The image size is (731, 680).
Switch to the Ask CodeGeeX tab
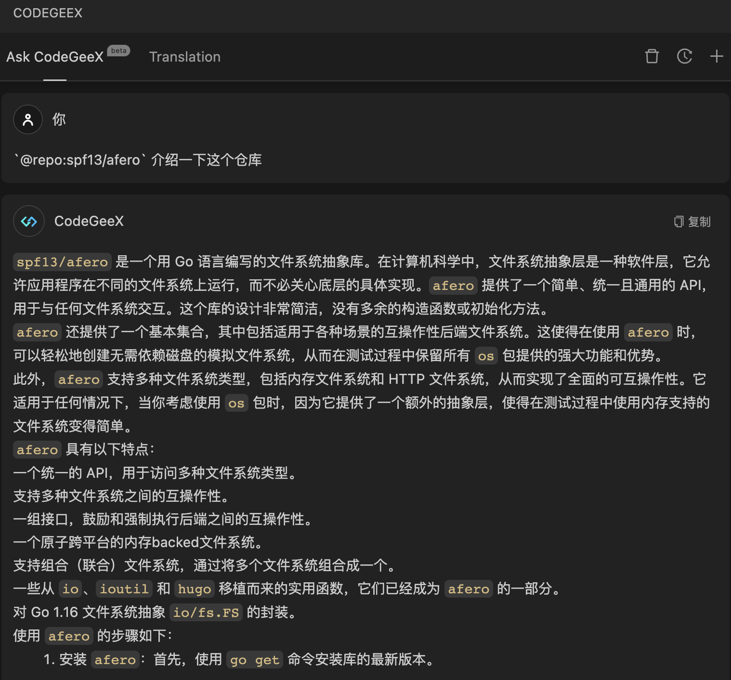tap(55, 57)
